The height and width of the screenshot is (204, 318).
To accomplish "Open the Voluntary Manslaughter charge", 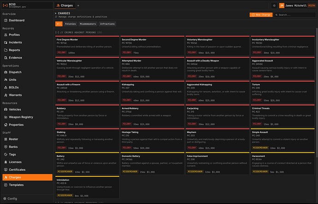I will point(218,46).
